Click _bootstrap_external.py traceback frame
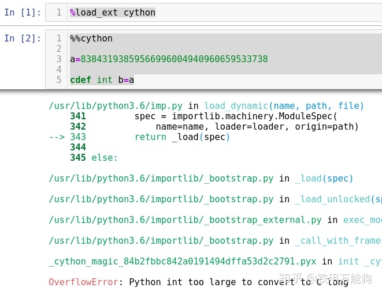This screenshot has width=382, height=295. click(185, 220)
